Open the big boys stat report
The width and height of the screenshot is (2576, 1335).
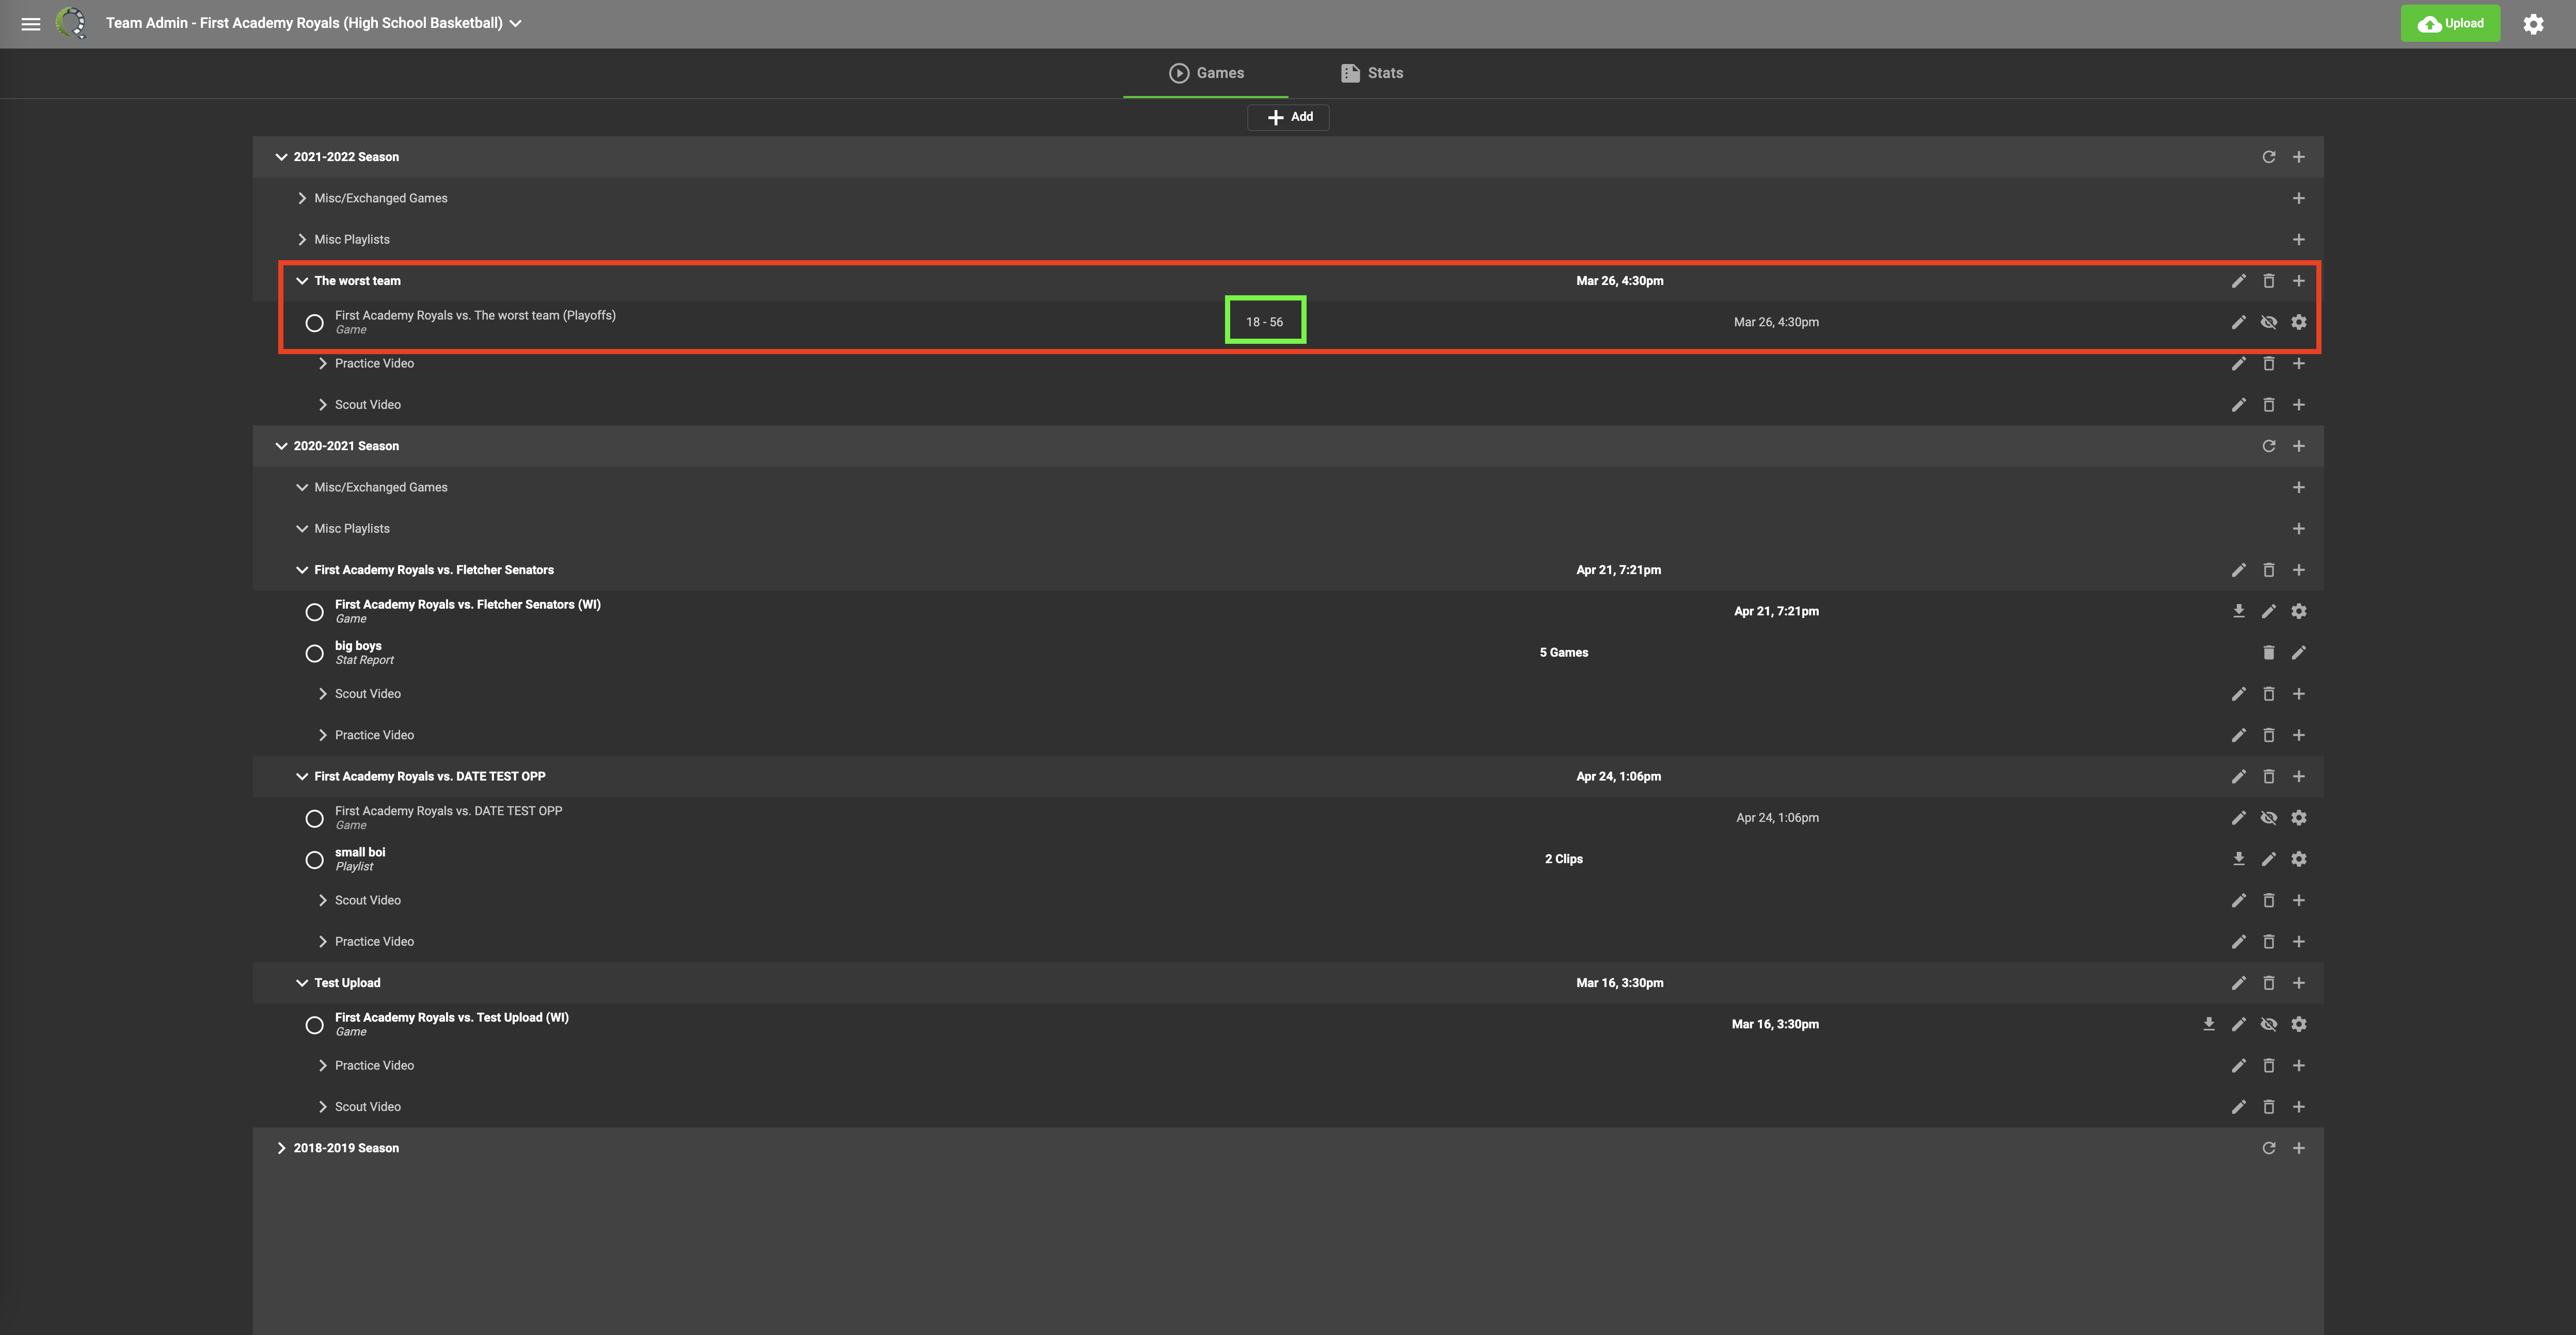coord(358,645)
